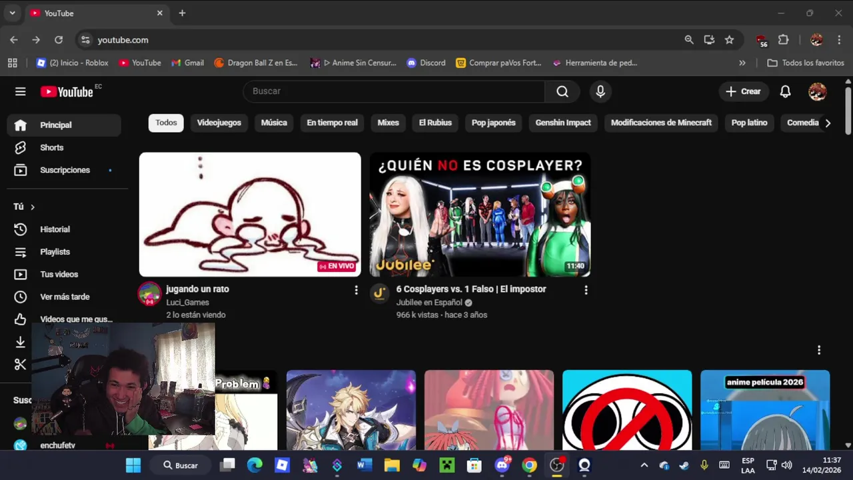This screenshot has height=480, width=853.
Task: Click the Jubilee channel avatar
Action: 379,293
